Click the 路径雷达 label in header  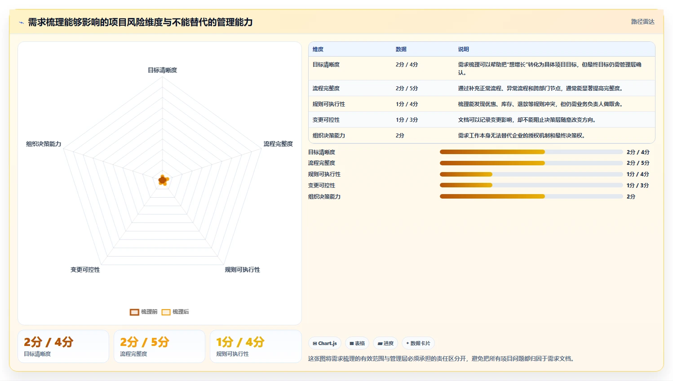[642, 22]
